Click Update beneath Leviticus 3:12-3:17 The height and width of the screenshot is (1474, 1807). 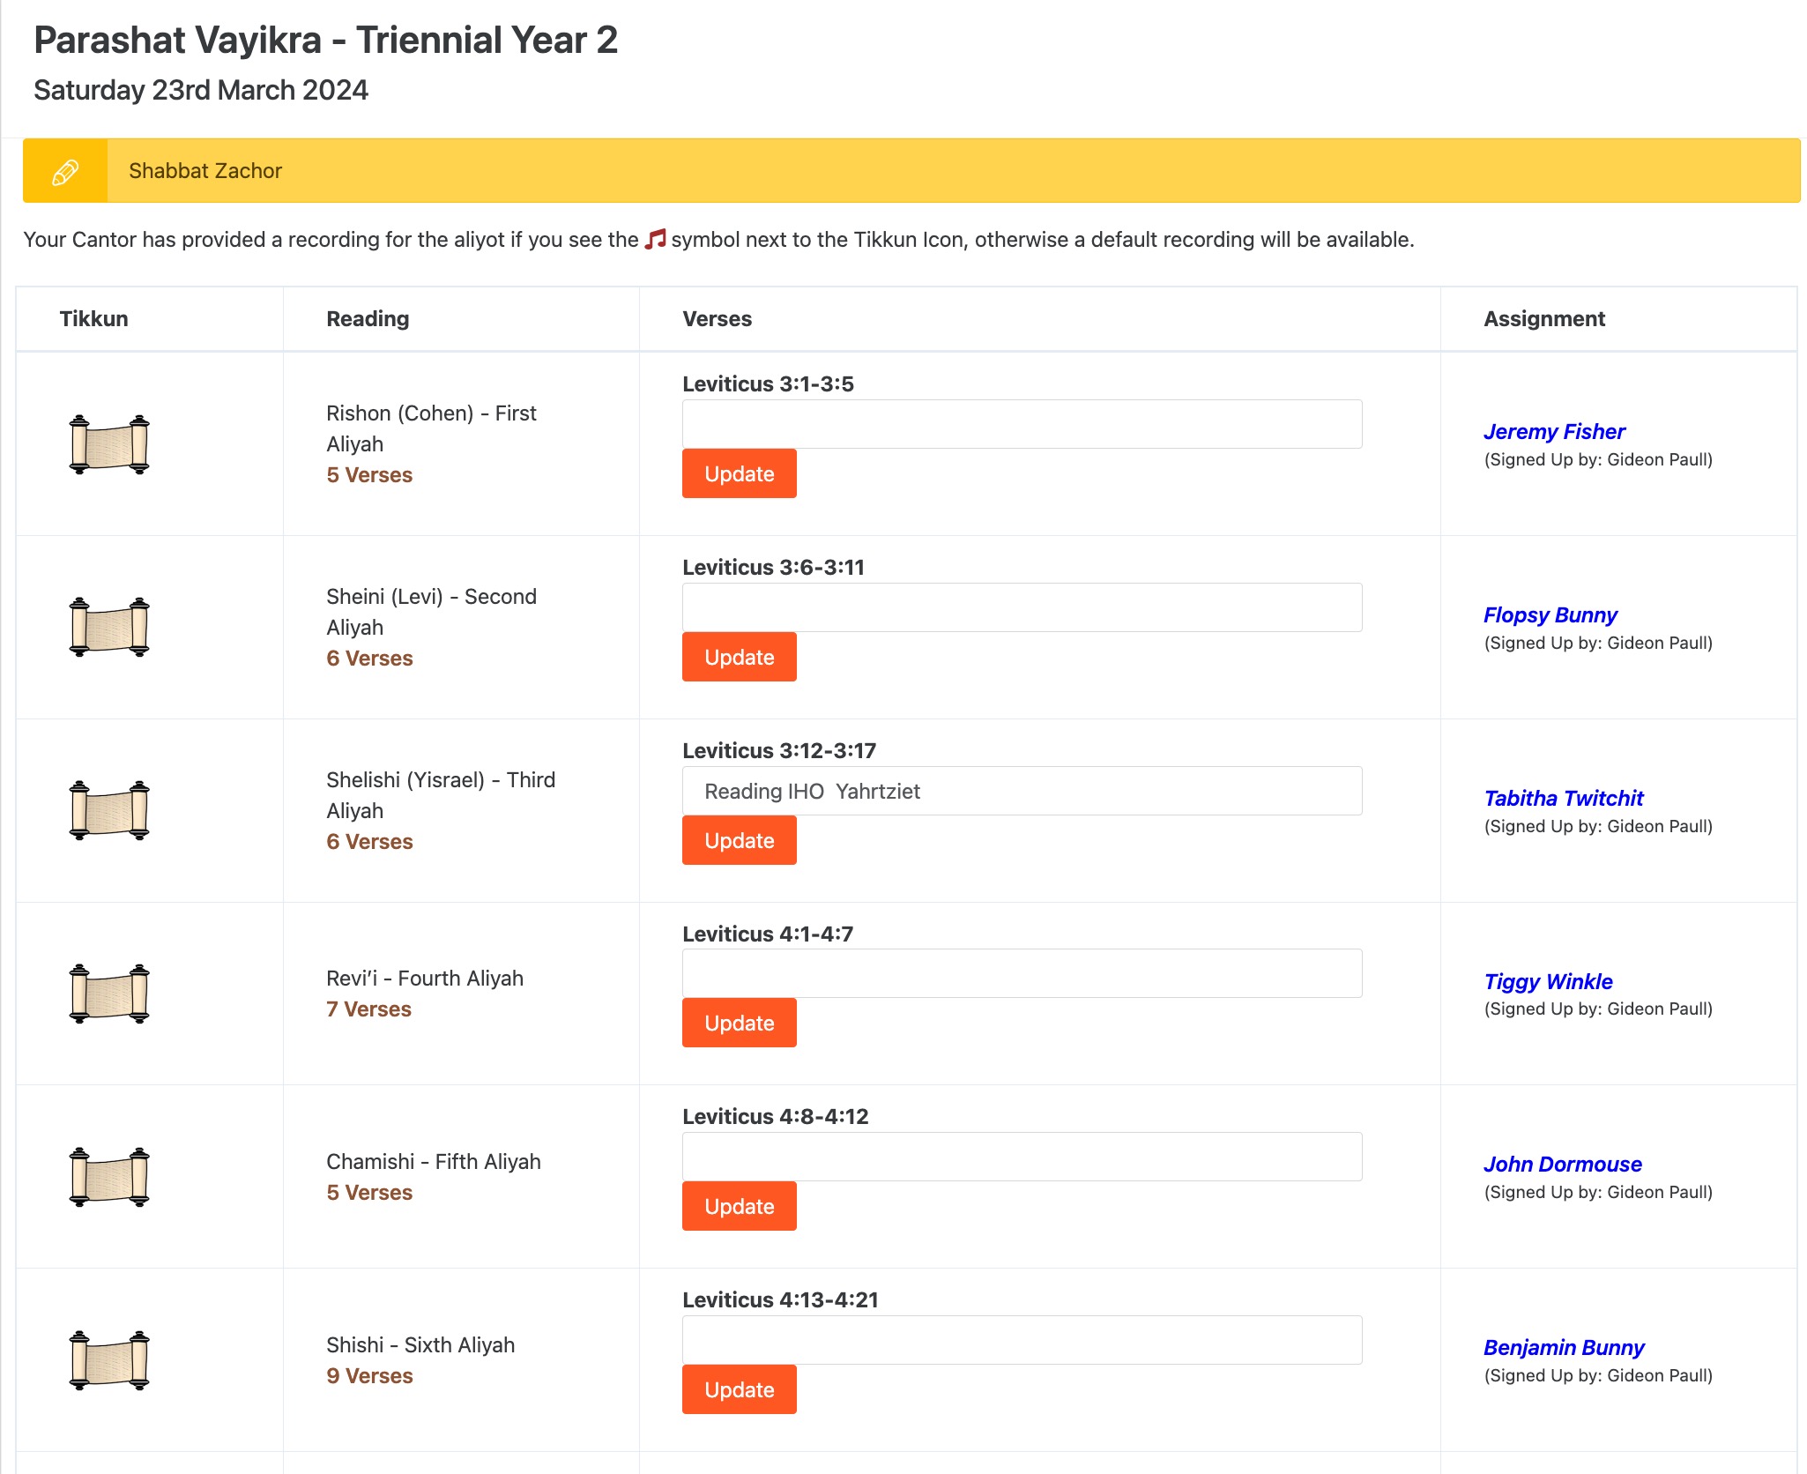click(x=739, y=840)
